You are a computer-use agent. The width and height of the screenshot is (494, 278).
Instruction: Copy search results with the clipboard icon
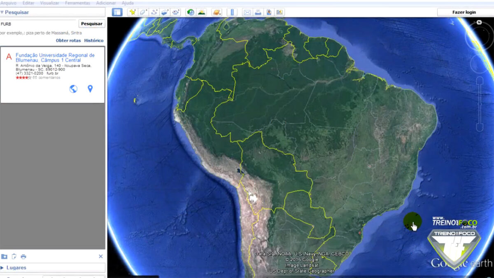click(14, 257)
